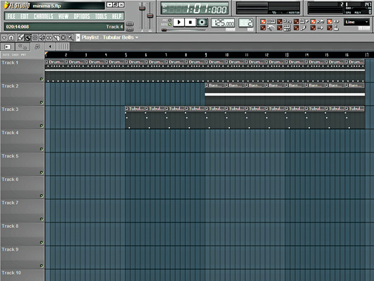The width and height of the screenshot is (374, 281).
Task: Select the pencil draw tool in playlist toolbar
Action: (20, 37)
